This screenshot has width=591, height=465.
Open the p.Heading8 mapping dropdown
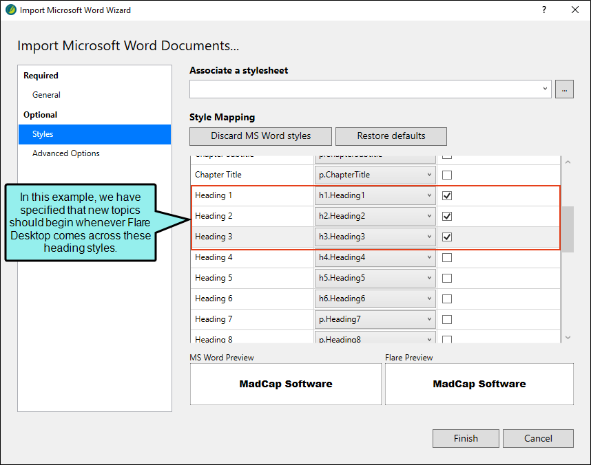375,338
